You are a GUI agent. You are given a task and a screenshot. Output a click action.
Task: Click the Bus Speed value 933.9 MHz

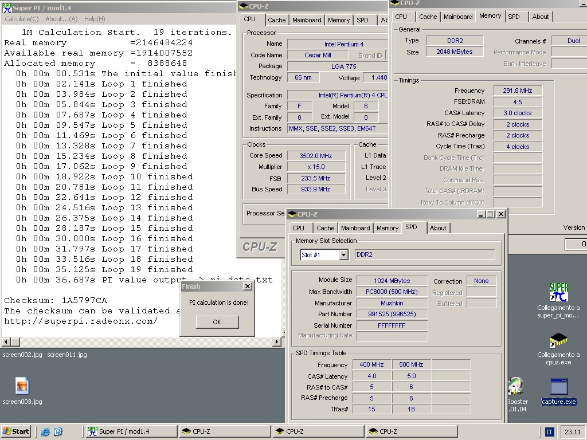pos(316,189)
